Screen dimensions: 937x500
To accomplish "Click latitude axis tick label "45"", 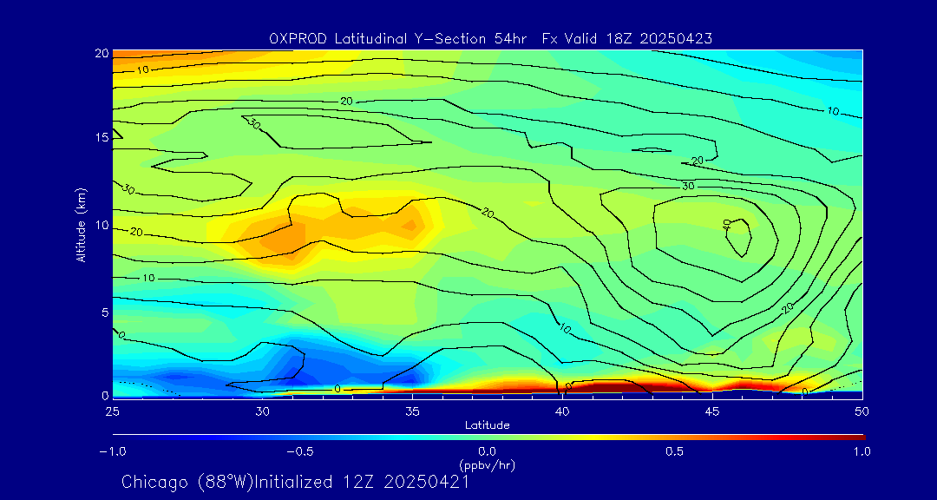I will pyautogui.click(x=712, y=411).
